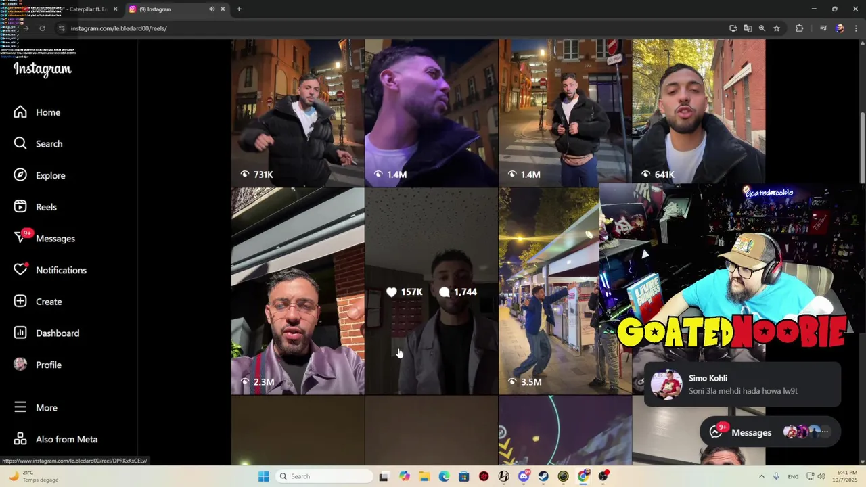This screenshot has width=866, height=487.
Task: Click the Instagram logo
Action: pos(42,70)
